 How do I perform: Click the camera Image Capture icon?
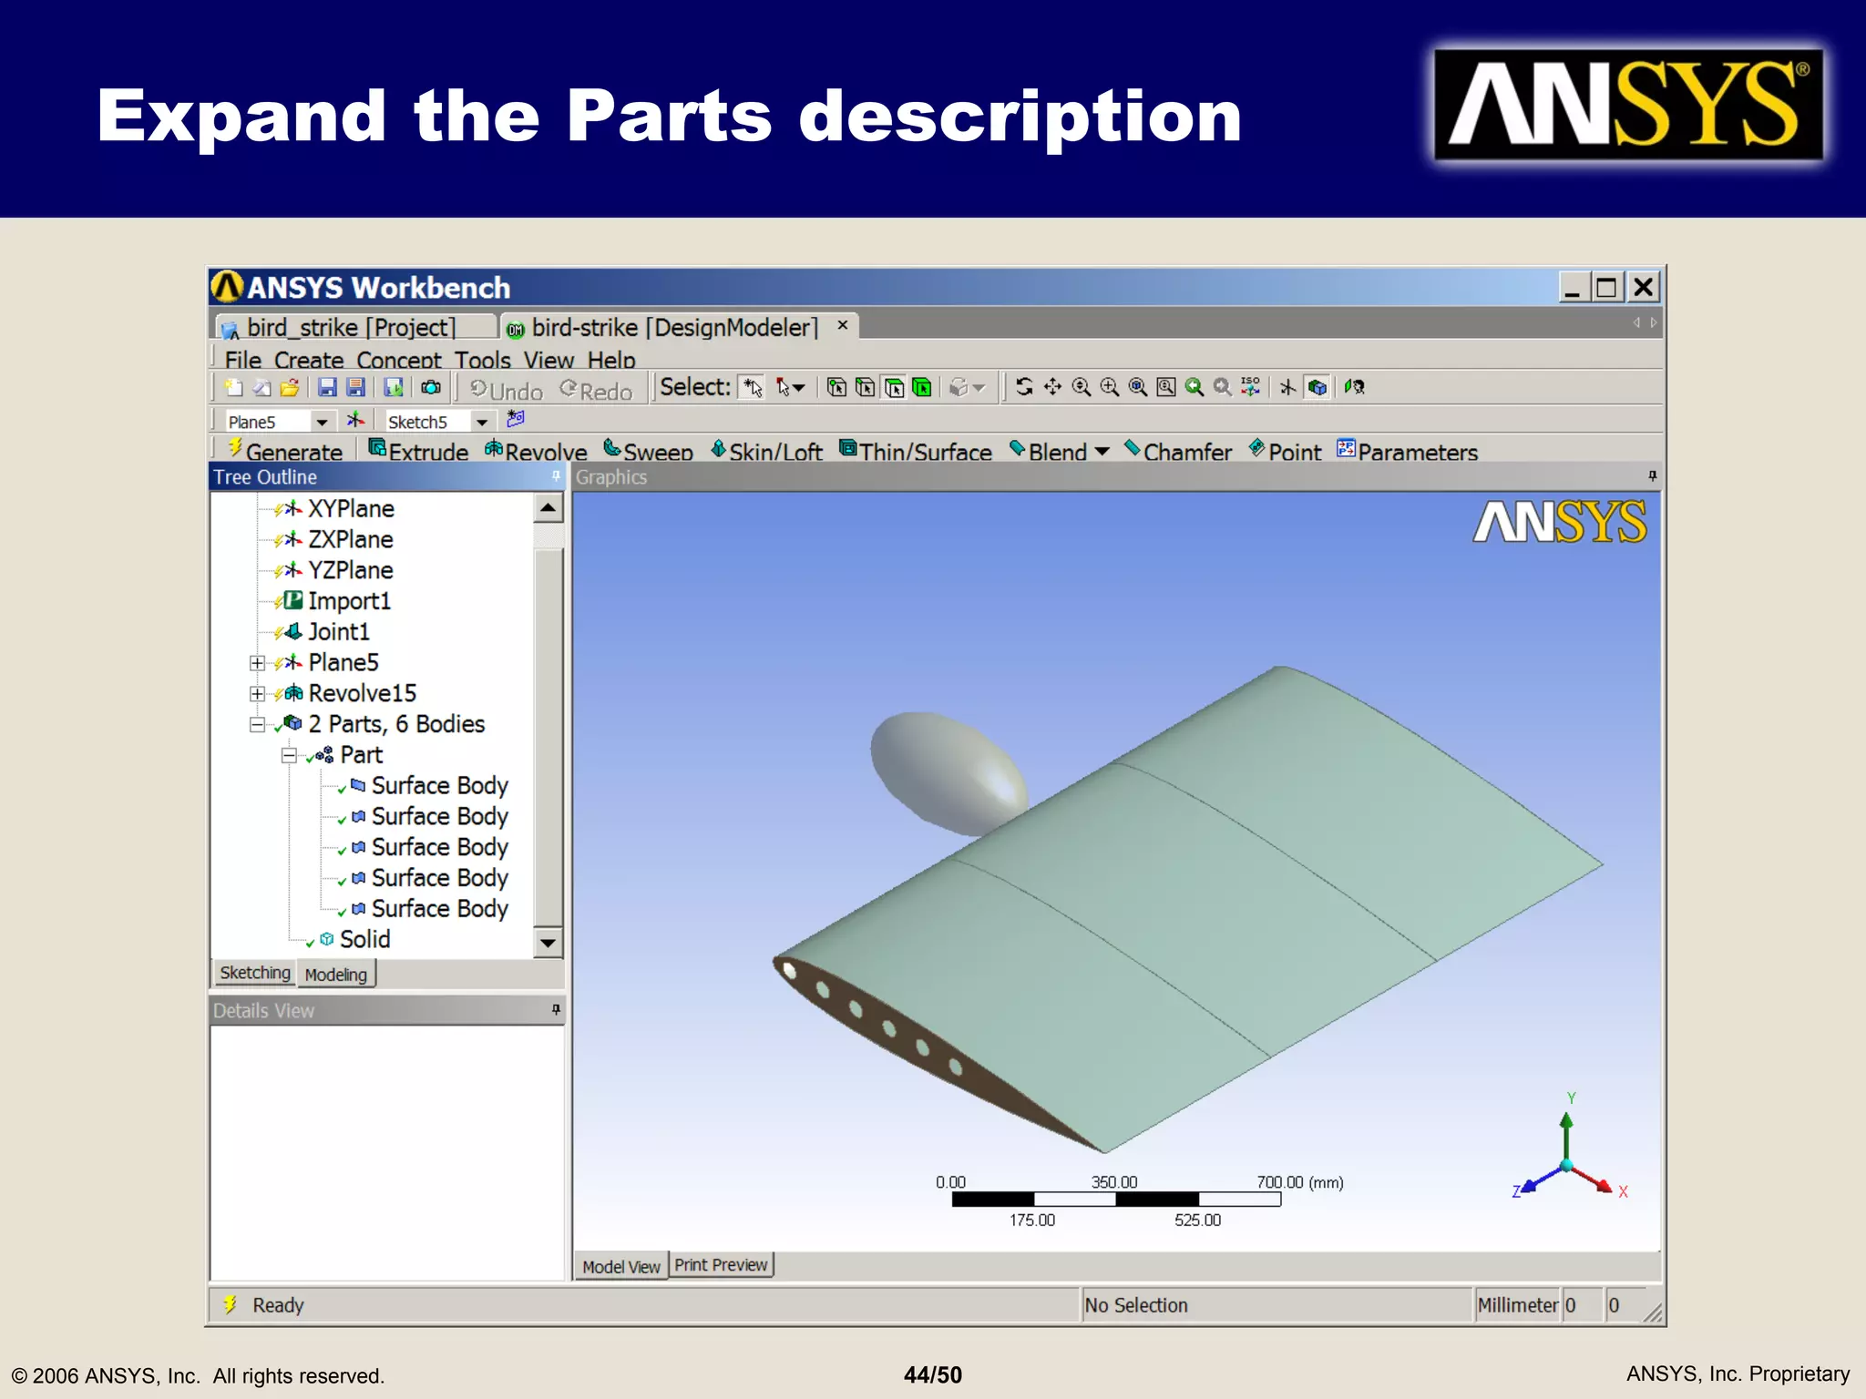[431, 388]
